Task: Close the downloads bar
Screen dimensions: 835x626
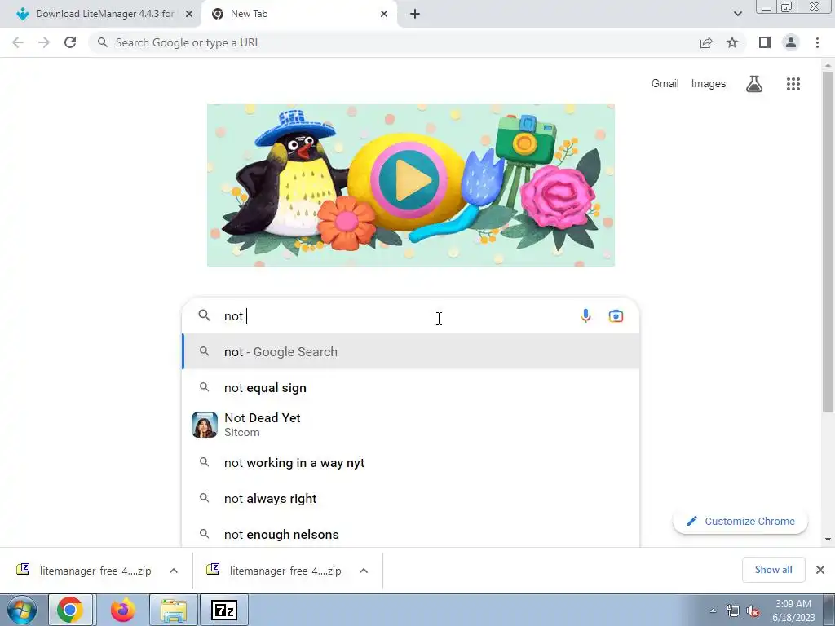Action: (820, 570)
